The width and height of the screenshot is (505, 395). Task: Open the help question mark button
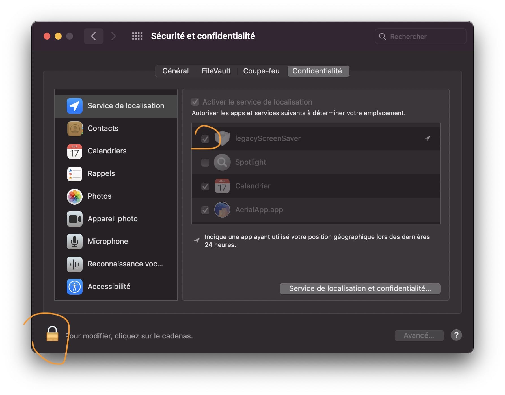[456, 335]
